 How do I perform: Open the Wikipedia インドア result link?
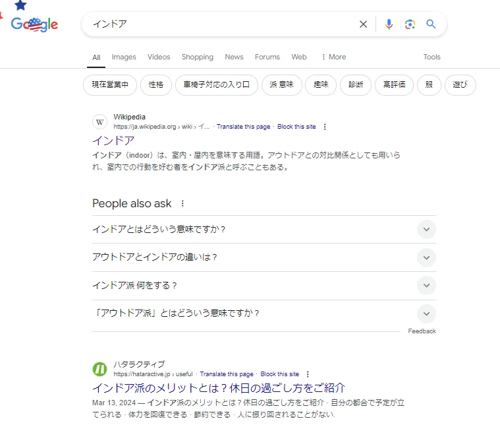point(113,141)
